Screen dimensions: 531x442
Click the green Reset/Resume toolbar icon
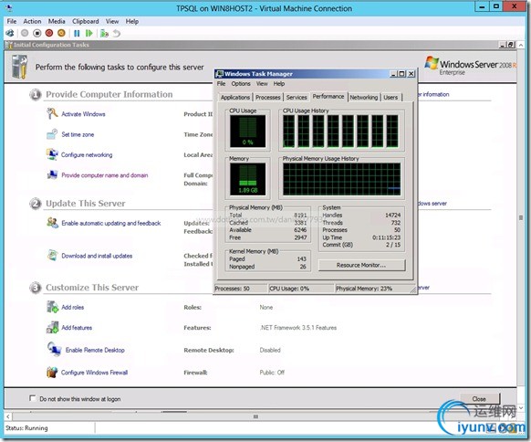89,33
